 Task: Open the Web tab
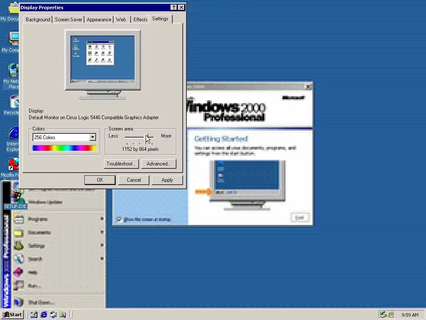tap(121, 20)
